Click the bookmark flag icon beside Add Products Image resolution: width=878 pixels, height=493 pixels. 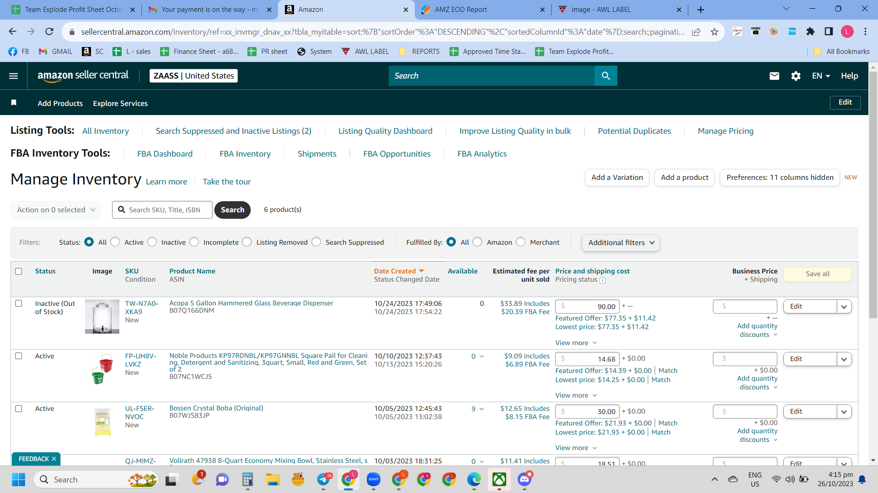14,103
